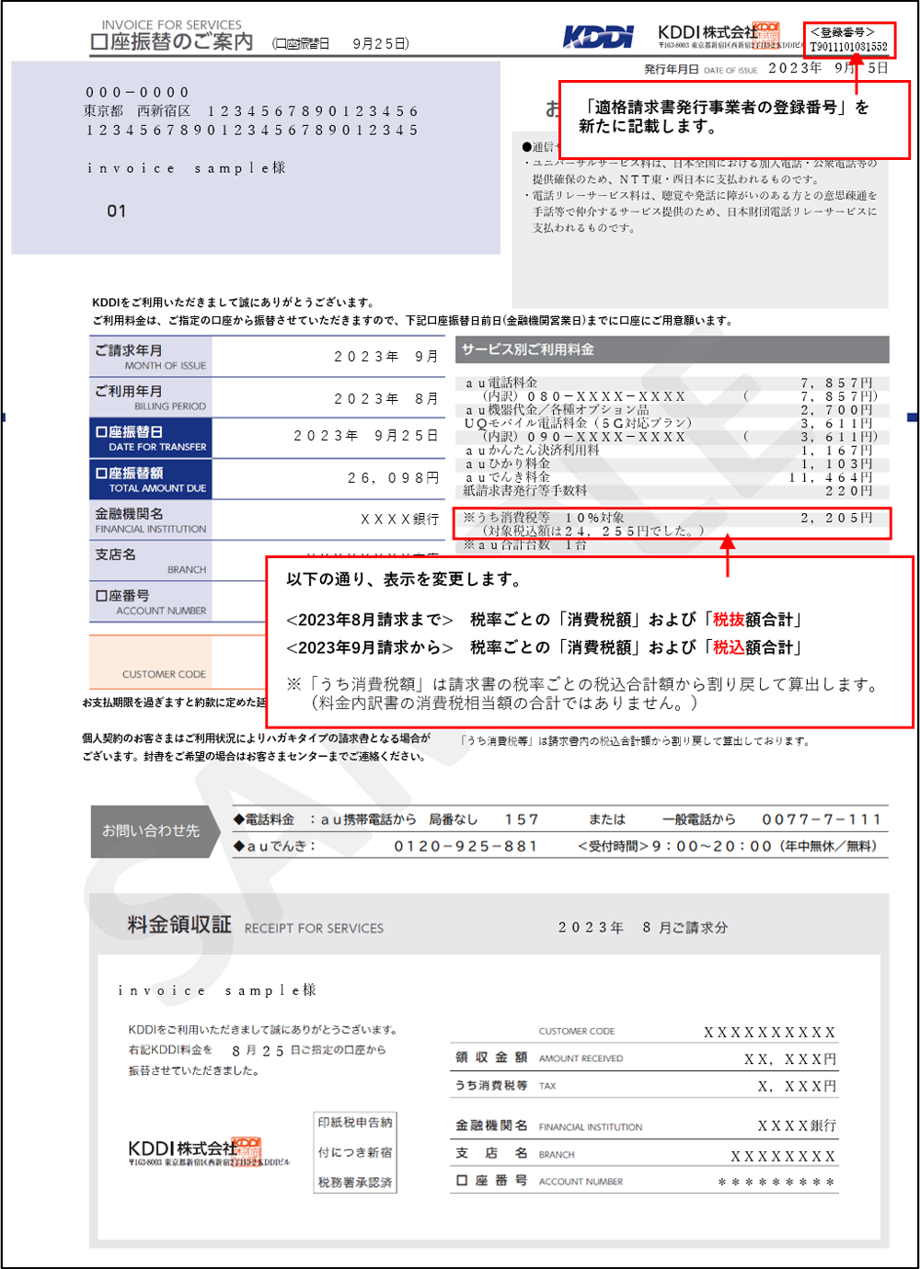Click the 0077-7-111 general phone number
Screen dimensions: 920x1269
[x=821, y=819]
